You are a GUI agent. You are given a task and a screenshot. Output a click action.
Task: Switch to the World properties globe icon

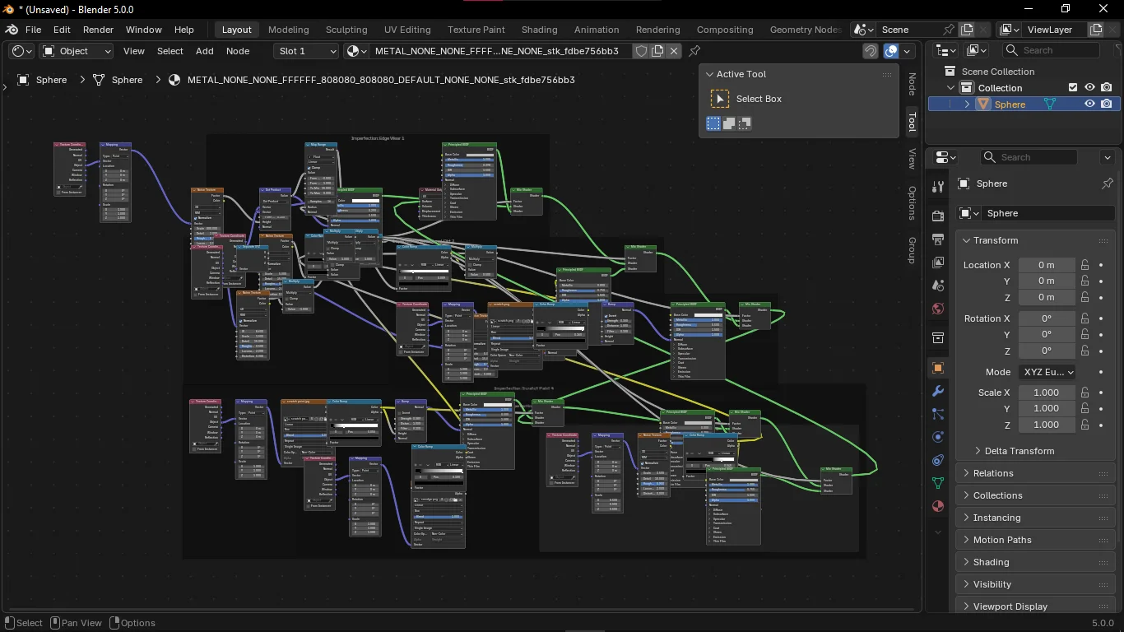coord(937,308)
